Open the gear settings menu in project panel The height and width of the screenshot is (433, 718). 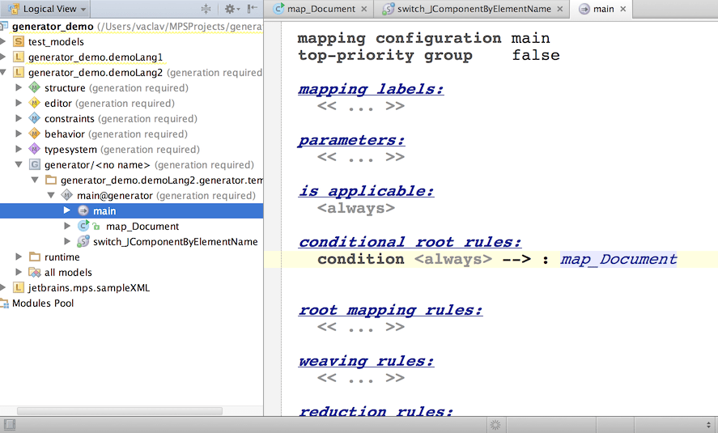tap(231, 9)
